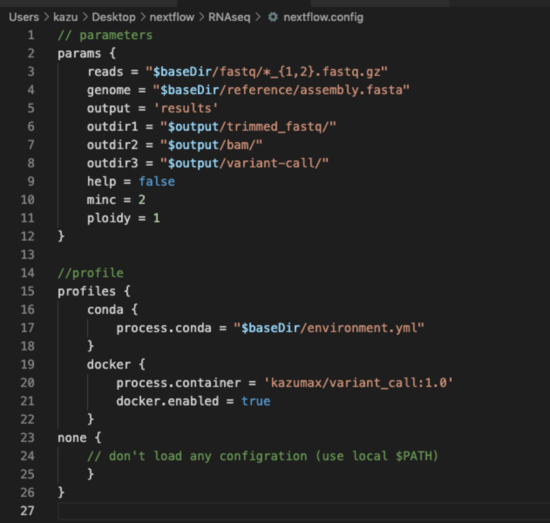This screenshot has width=550, height=523.
Task: Click the 'reads' parameter name
Action: 105,72
